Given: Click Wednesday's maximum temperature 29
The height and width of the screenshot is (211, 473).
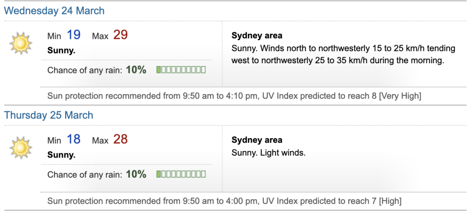Looking at the screenshot, I should click(120, 35).
